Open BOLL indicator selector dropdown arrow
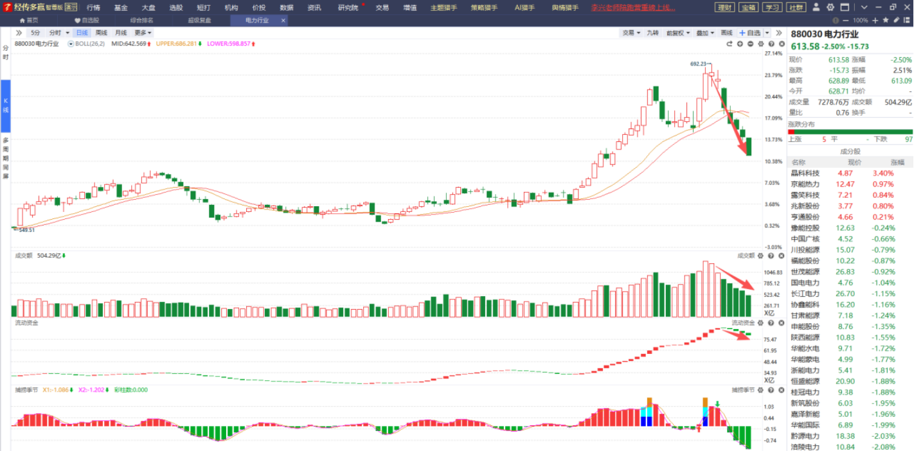Viewport: 914px width, 451px height. tap(71, 44)
